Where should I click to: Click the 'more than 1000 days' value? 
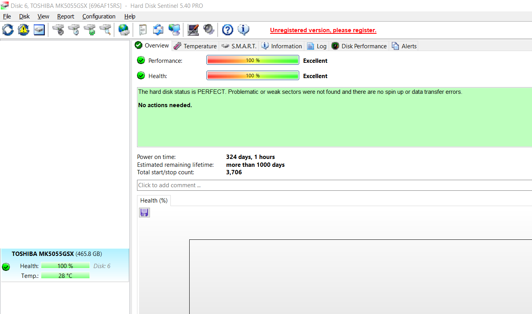point(255,165)
